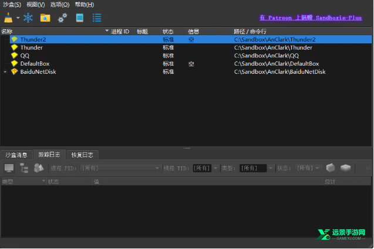
Task: Open the Patreon Sandboxie-Plus donation link
Action: [x=311, y=18]
